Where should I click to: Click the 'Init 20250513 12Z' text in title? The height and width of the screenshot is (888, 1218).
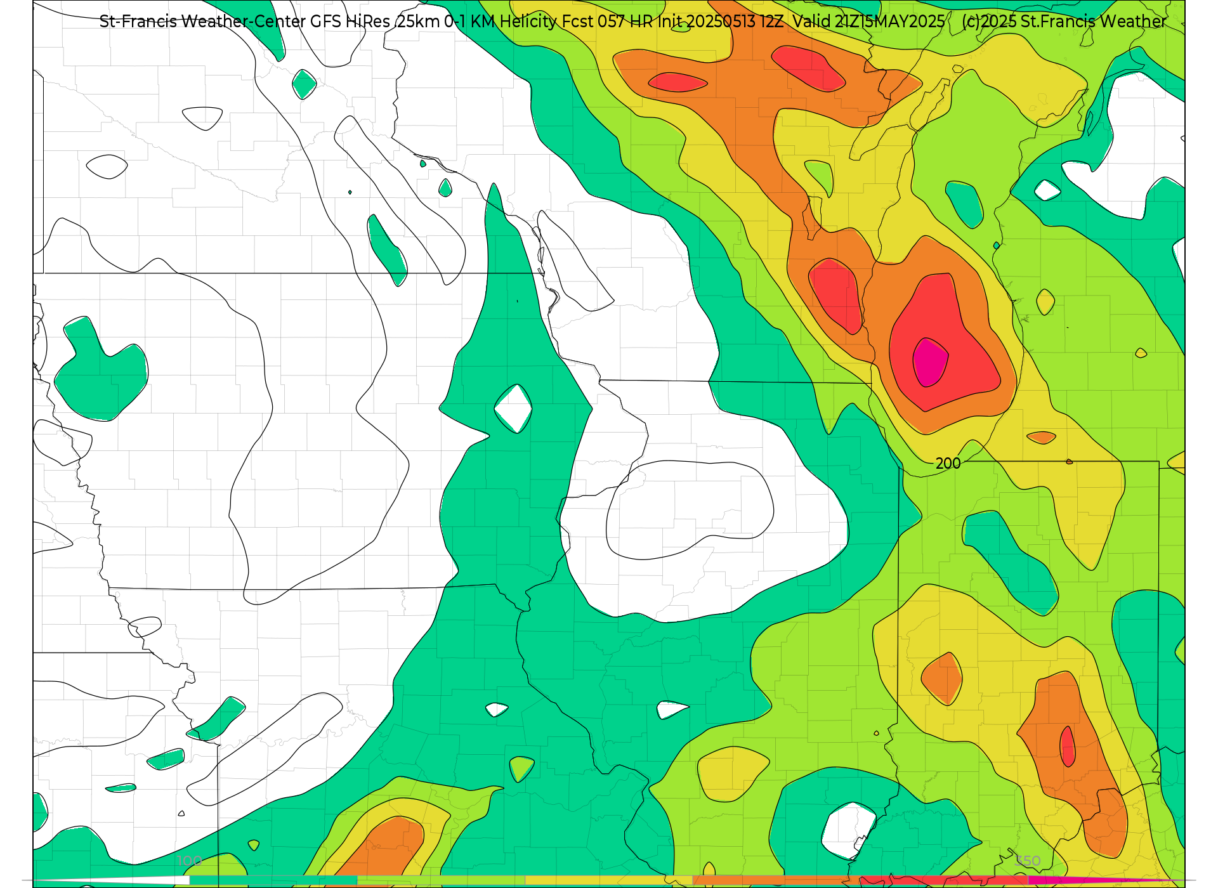(721, 22)
